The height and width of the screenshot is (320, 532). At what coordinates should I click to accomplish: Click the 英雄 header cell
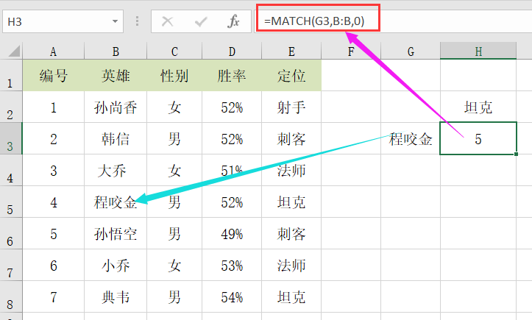(x=116, y=75)
